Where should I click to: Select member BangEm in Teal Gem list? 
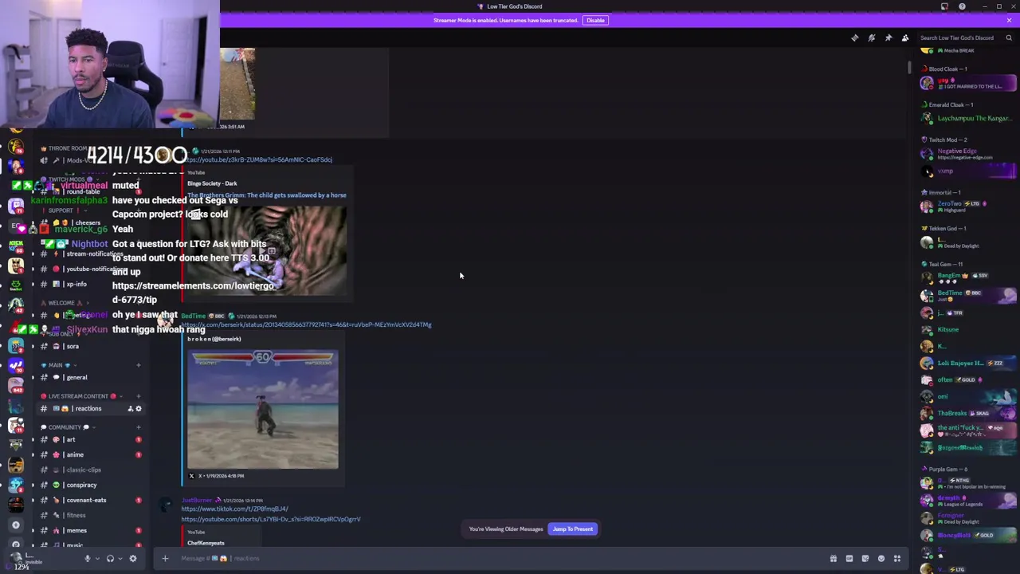(966, 278)
